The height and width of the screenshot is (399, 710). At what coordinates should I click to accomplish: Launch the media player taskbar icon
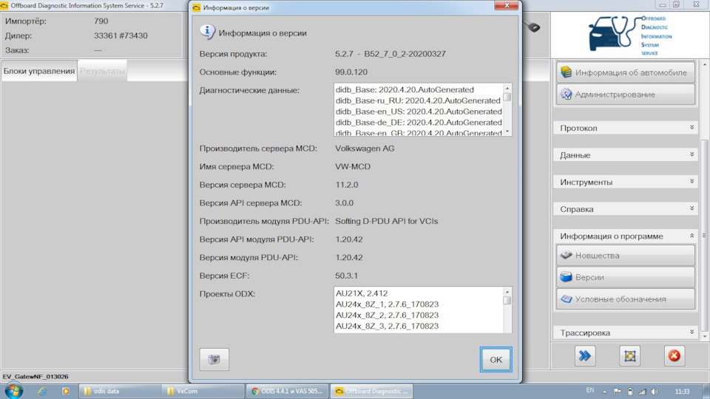(66, 392)
